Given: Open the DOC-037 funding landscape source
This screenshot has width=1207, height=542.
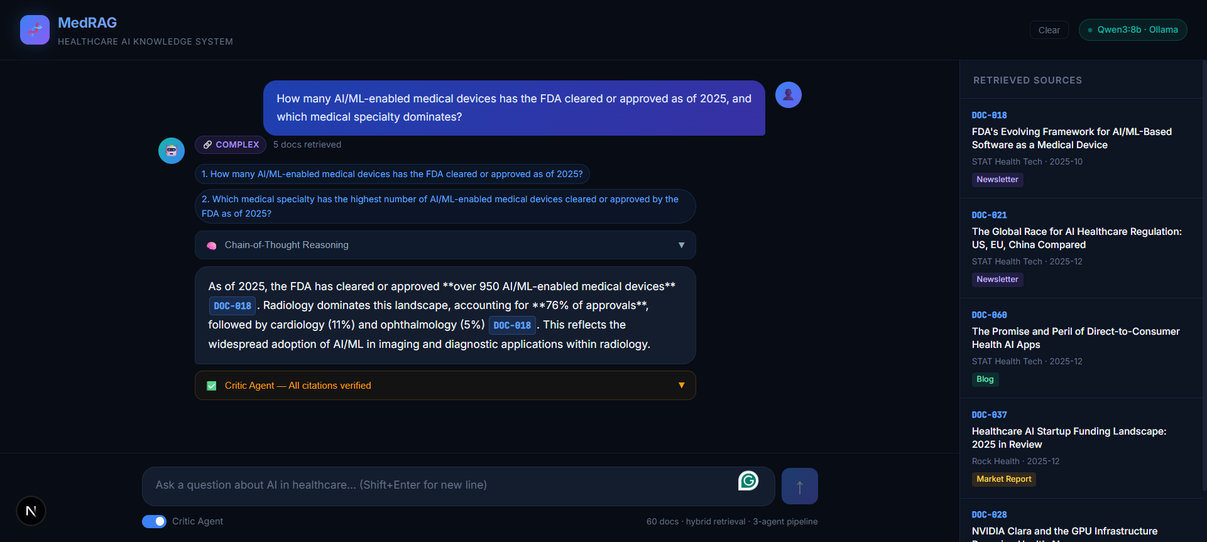Looking at the screenshot, I should [x=1069, y=438].
